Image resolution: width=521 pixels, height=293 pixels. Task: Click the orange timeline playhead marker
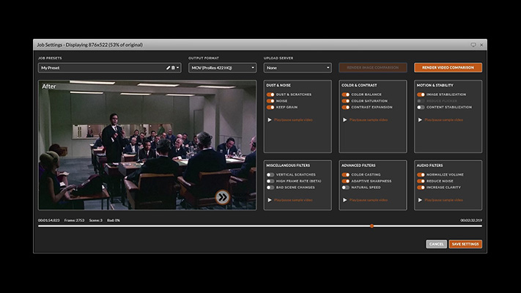[x=372, y=226]
